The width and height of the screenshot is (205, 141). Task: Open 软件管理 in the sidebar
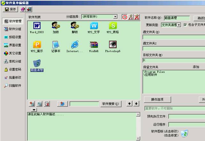(x=13, y=21)
